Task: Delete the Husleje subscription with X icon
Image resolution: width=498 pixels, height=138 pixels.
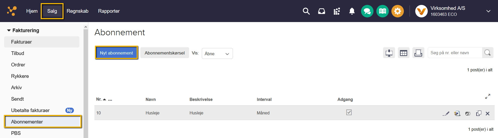Action: click(488, 113)
